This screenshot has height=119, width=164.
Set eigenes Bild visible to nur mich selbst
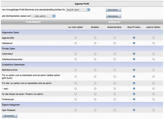(x=75, y=38)
